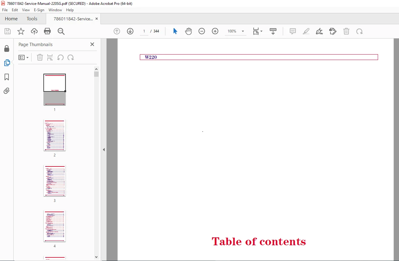Collapse the navigation pane with left arrow

[104, 149]
